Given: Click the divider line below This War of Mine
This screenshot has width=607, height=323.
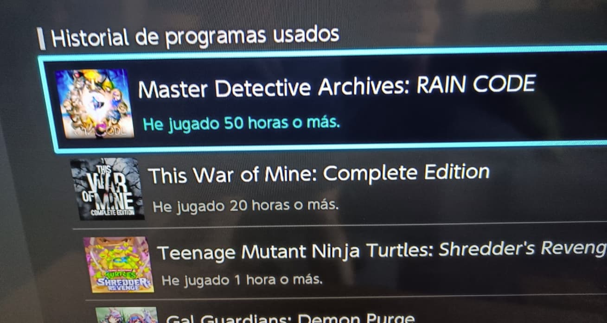Looking at the screenshot, I should tap(340, 226).
